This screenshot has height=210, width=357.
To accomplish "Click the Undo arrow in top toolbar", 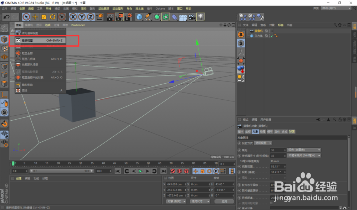I will pos(6,17).
